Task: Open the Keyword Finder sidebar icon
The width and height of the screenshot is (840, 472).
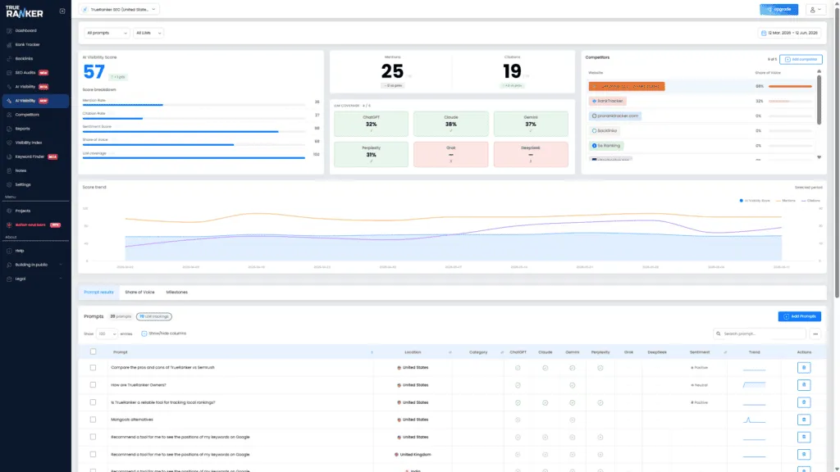Action: 9,157
